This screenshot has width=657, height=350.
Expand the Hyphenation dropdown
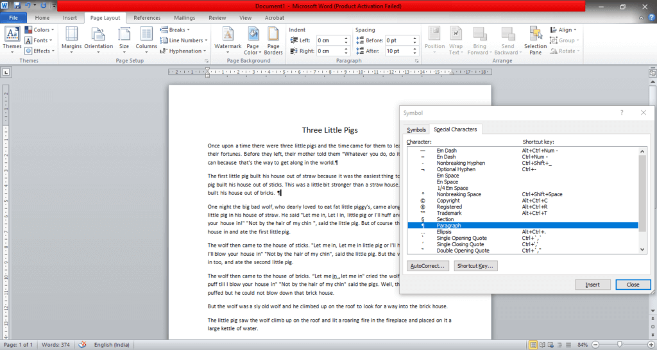pos(185,51)
